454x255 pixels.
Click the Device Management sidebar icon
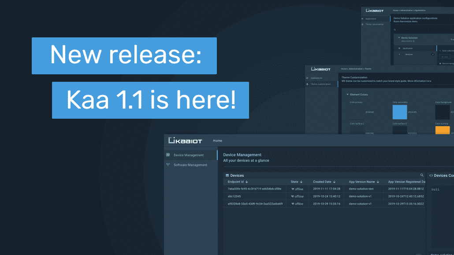168,155
